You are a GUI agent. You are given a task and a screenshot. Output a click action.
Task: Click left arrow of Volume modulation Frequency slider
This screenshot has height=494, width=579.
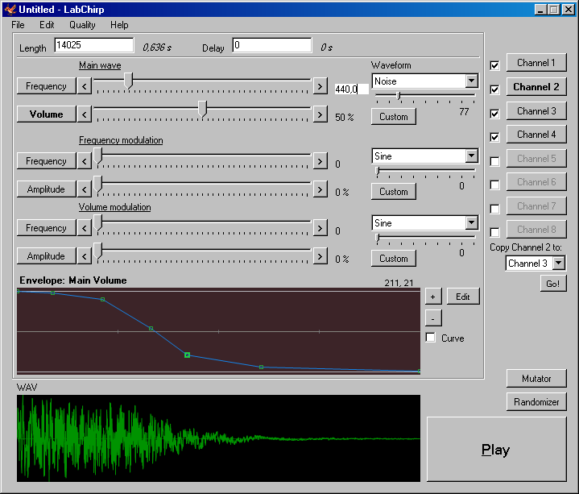click(85, 228)
